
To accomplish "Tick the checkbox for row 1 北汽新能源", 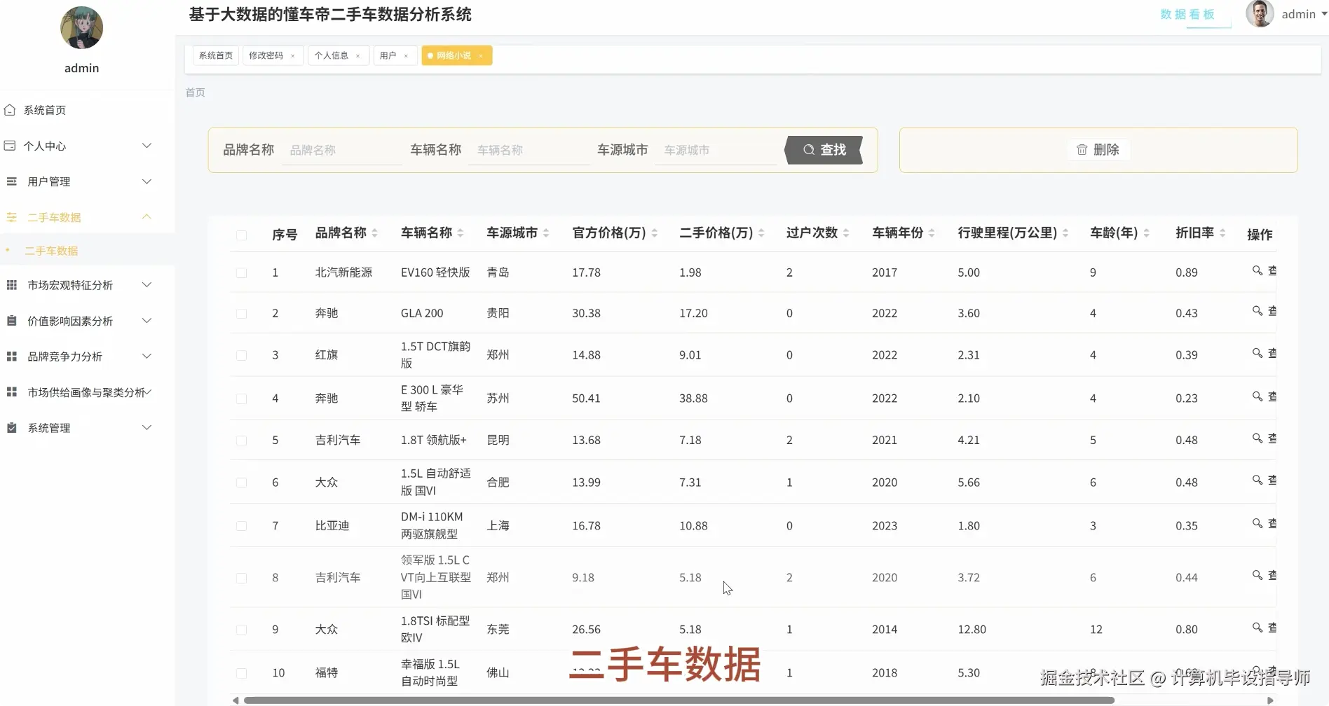I will tap(242, 273).
